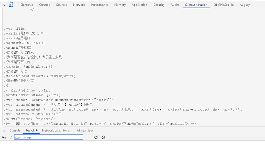Click the line '//window.parent.cutName= picInfo;'
Screen dimensions: 265x165
[x=32, y=95]
